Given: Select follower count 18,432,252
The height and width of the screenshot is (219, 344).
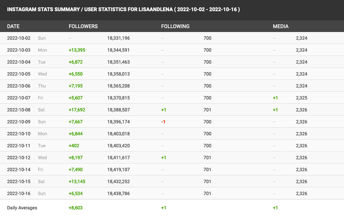Looking at the screenshot, I should coord(119,182).
